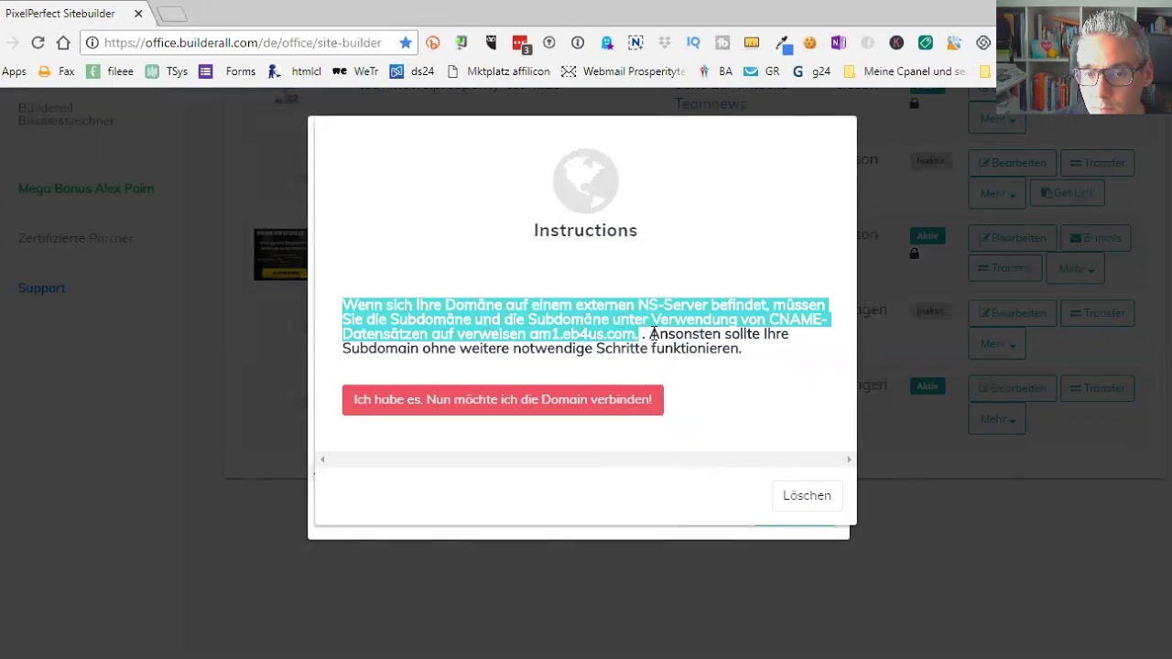Open the htmlcl bookmark
Screen dimensions: 1172x659
[295, 71]
